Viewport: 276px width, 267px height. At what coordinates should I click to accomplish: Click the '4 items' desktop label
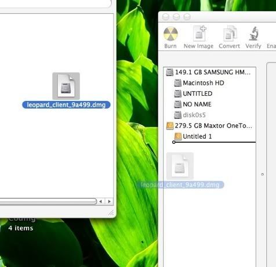21,228
